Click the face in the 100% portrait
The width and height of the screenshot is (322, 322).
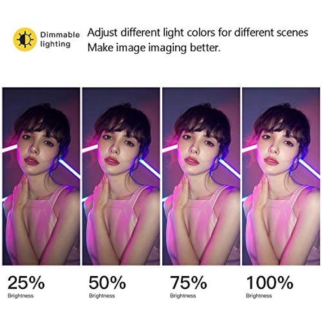(276, 151)
